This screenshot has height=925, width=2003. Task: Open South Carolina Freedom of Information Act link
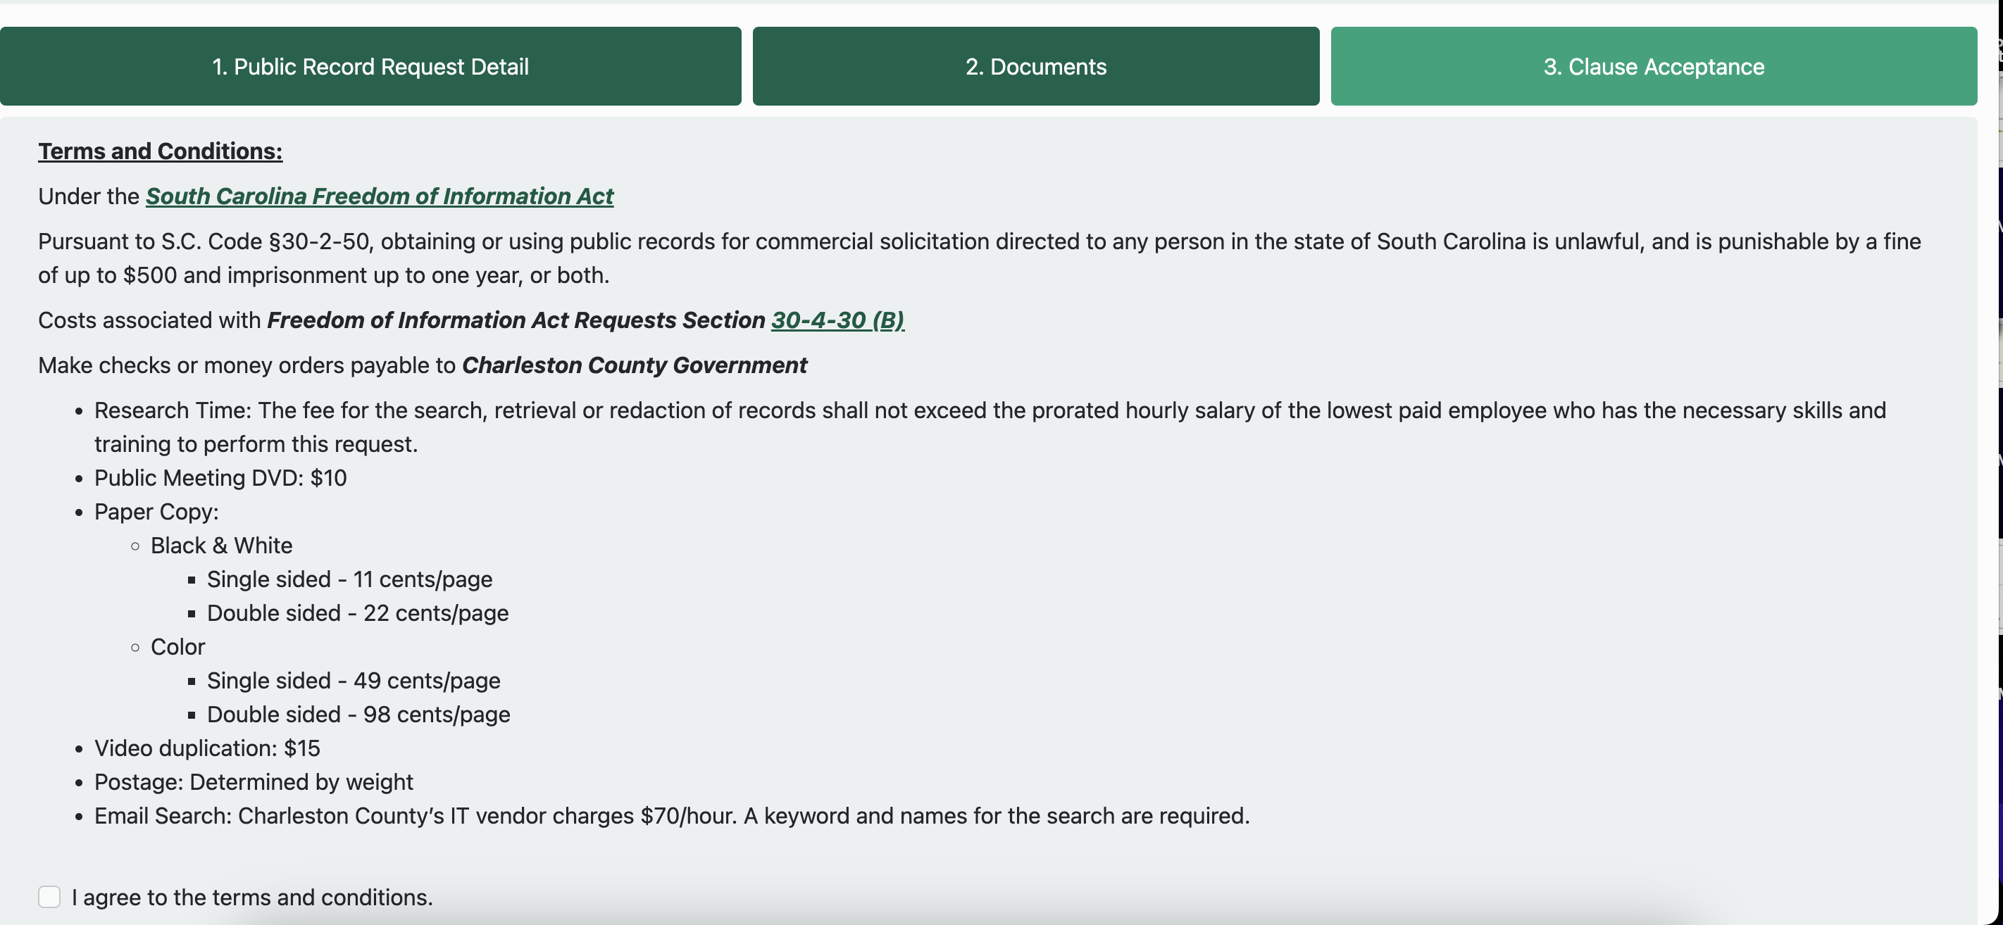(x=380, y=196)
